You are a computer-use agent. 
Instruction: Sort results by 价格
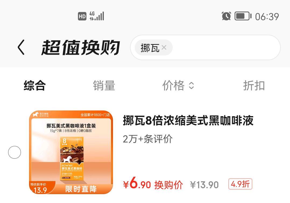(173, 85)
